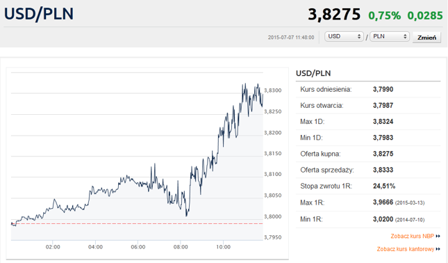Click the Kurs odniesienia label

click(x=326, y=89)
